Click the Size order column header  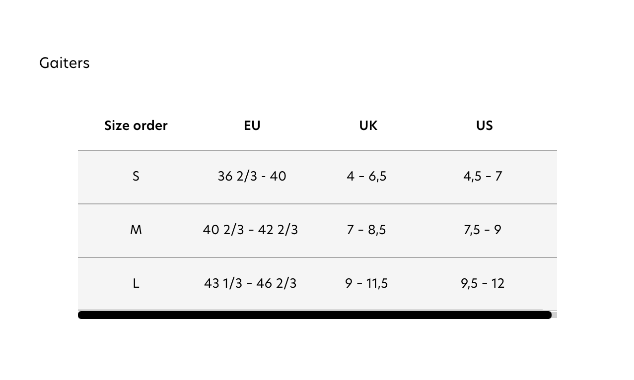pos(136,126)
